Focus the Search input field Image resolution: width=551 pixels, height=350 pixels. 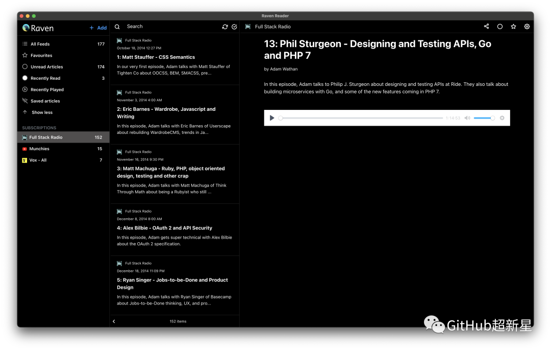coord(172,27)
